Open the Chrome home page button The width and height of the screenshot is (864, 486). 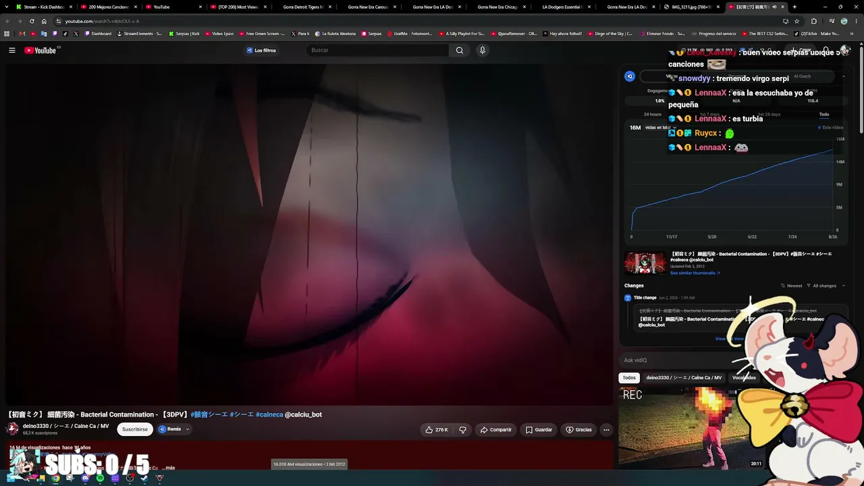[45, 21]
